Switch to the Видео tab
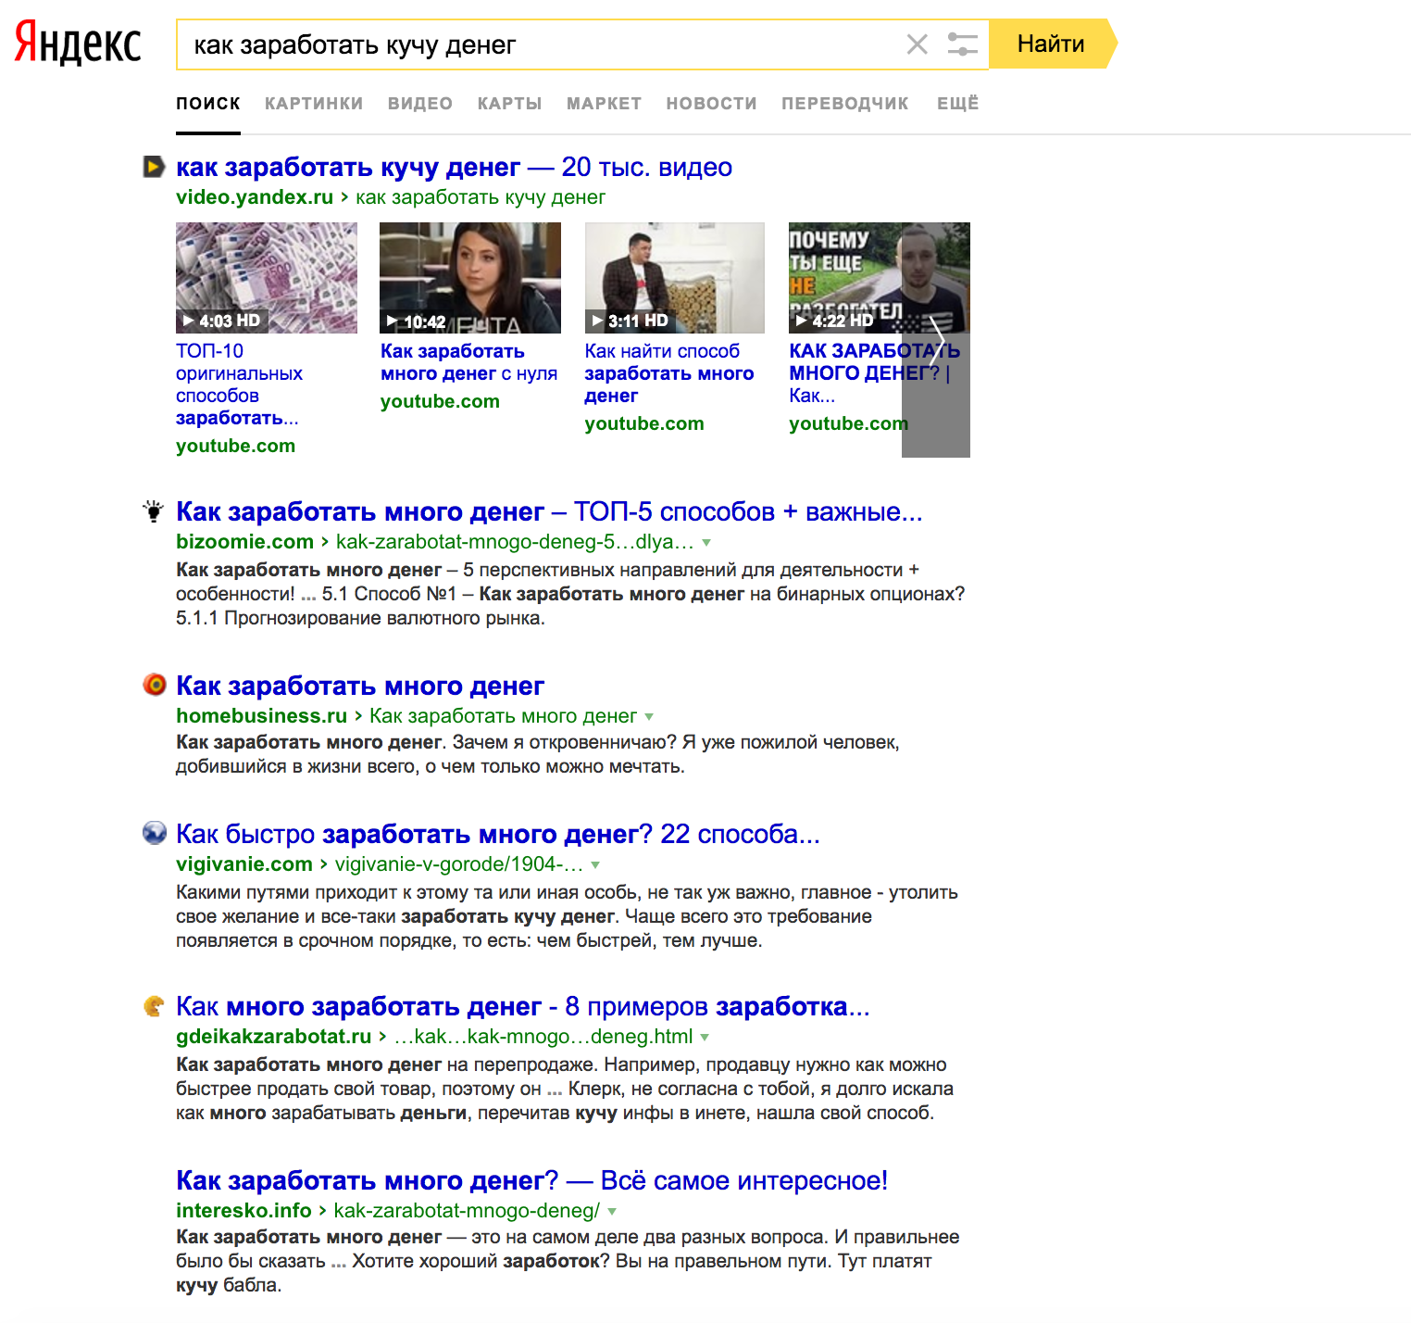1411x1323 pixels. tap(420, 104)
